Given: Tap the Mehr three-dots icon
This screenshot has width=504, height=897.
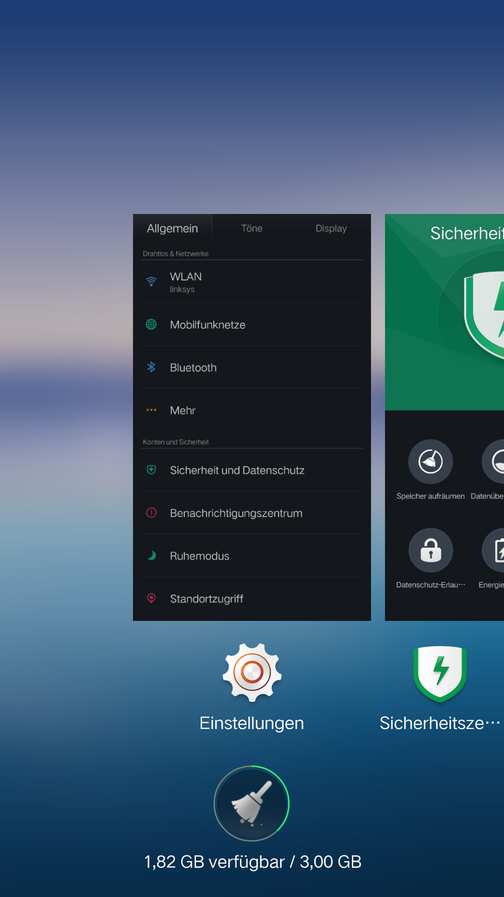Looking at the screenshot, I should click(151, 410).
